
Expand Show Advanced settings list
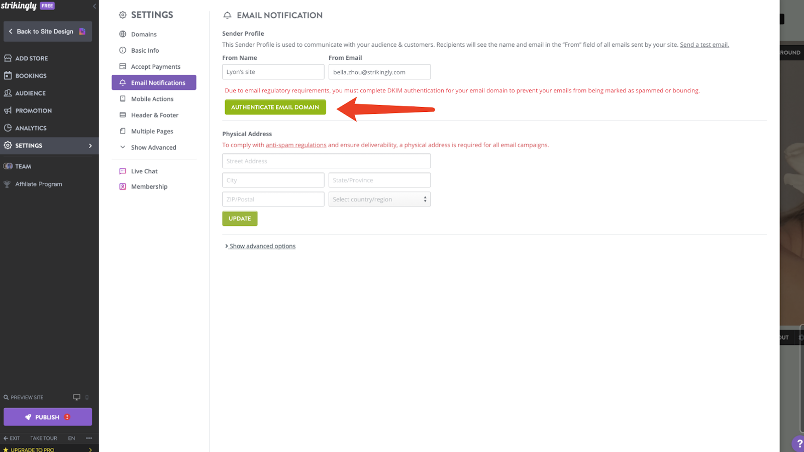154,147
